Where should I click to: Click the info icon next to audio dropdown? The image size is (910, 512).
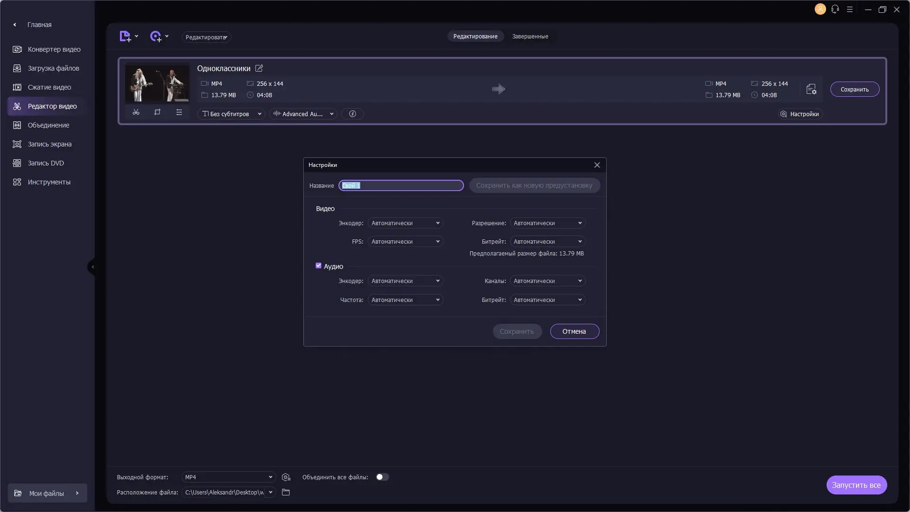[352, 114]
